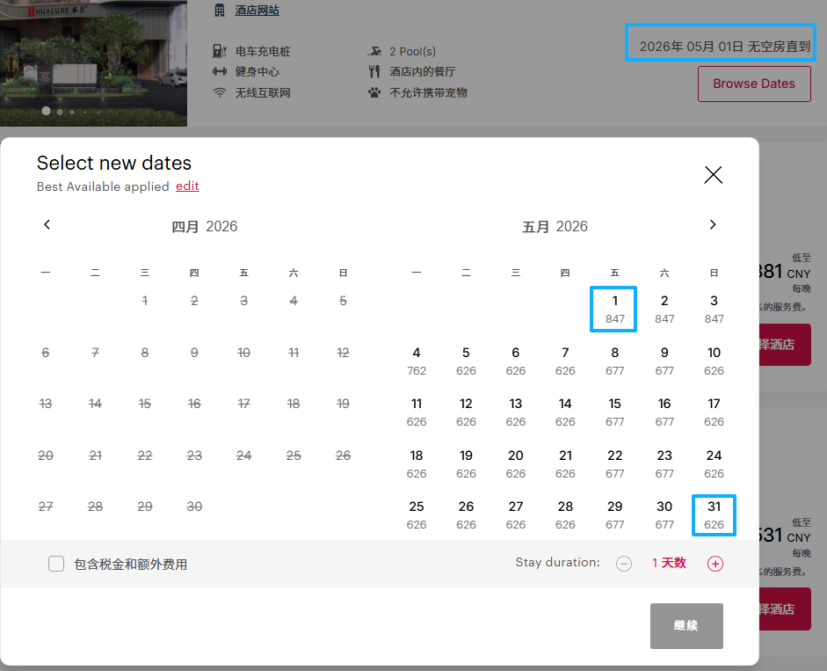Advance to next month with right arrow
This screenshot has height=671, width=827.
pos(713,225)
